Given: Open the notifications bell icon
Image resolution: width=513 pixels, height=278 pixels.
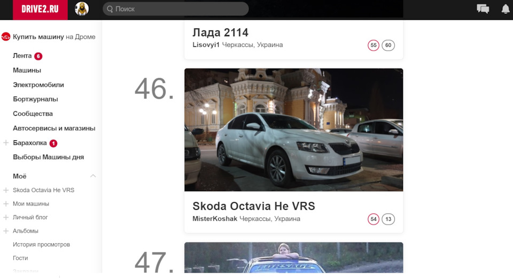Looking at the screenshot, I should click(x=506, y=9).
